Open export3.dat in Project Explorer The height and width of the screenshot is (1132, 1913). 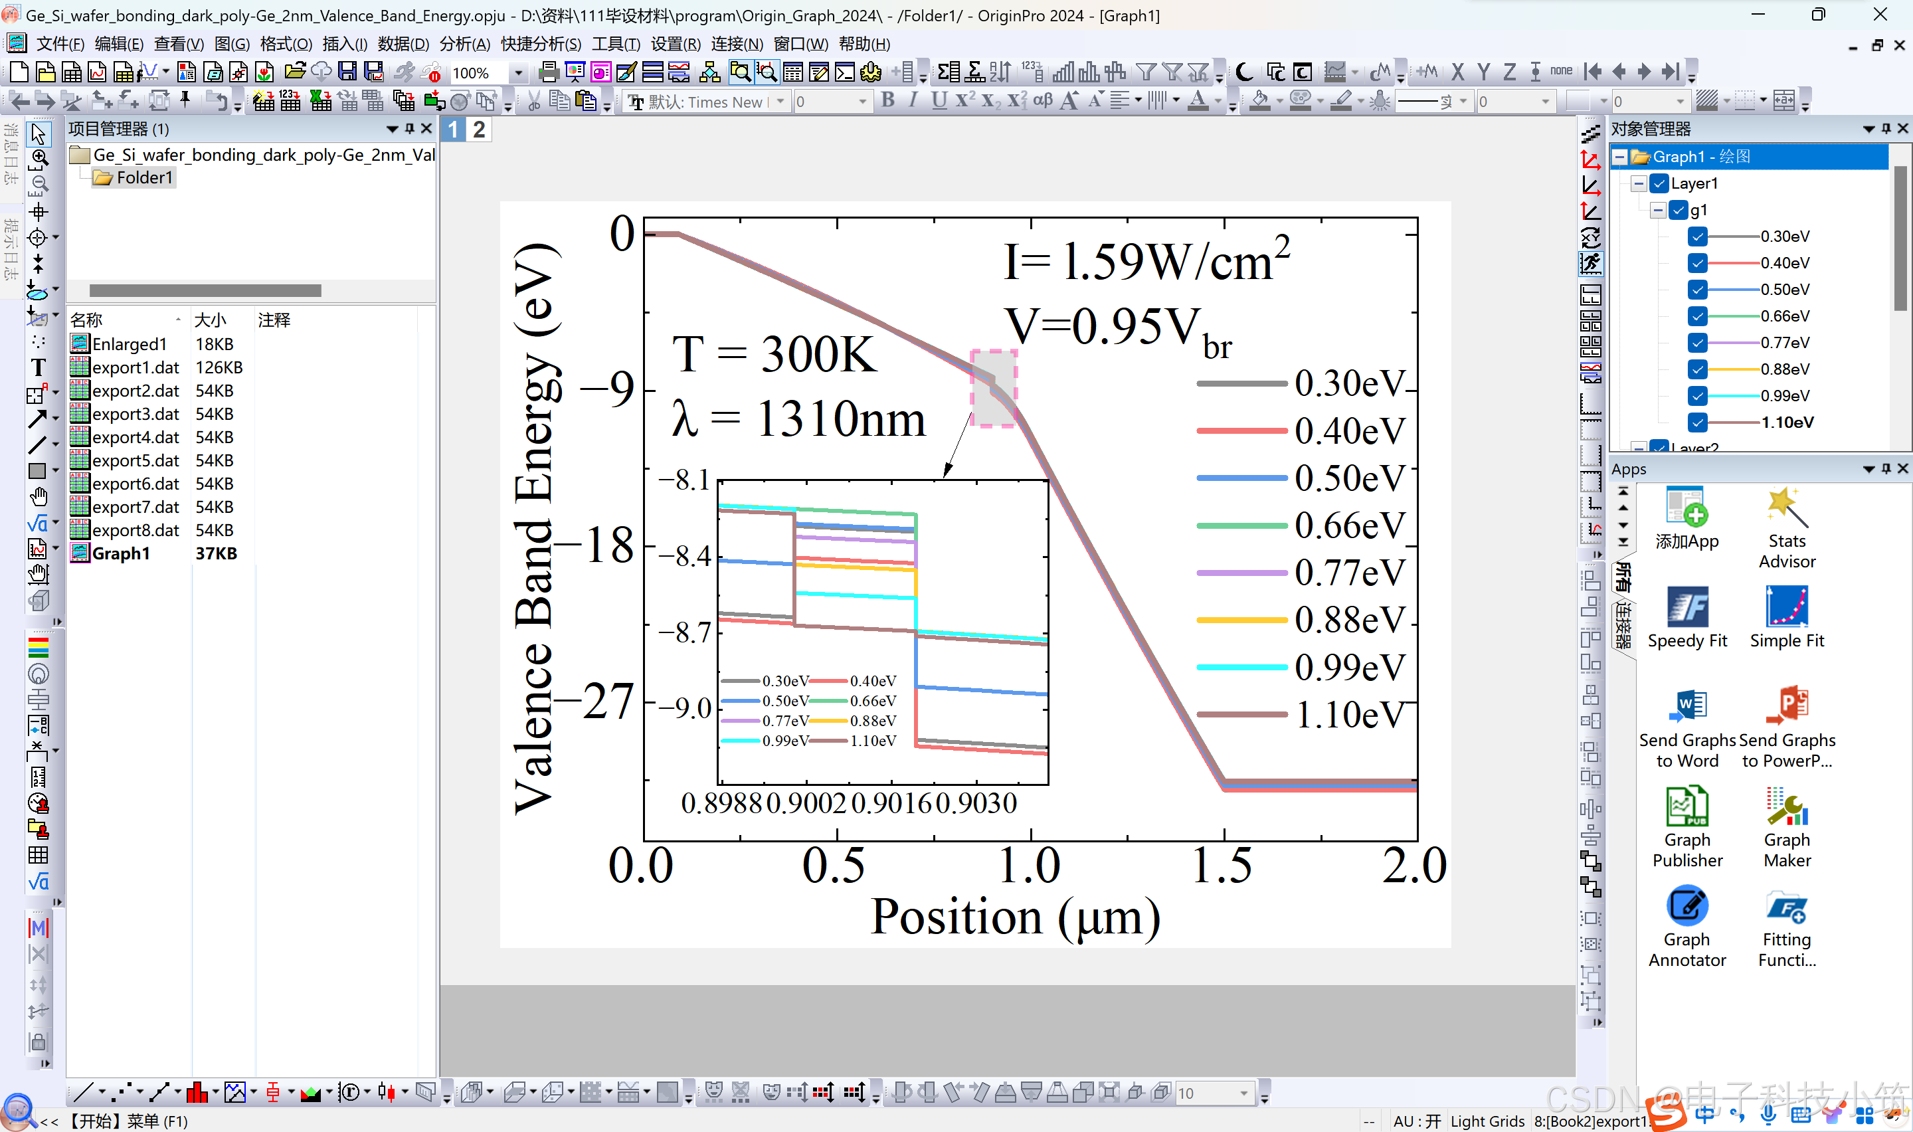[x=135, y=414]
